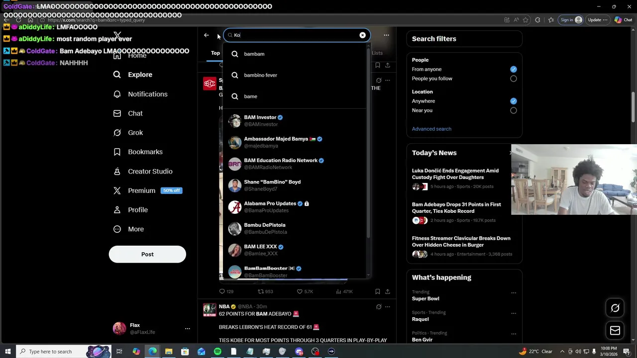
Task: Open Advanced search link
Action: coord(431,129)
